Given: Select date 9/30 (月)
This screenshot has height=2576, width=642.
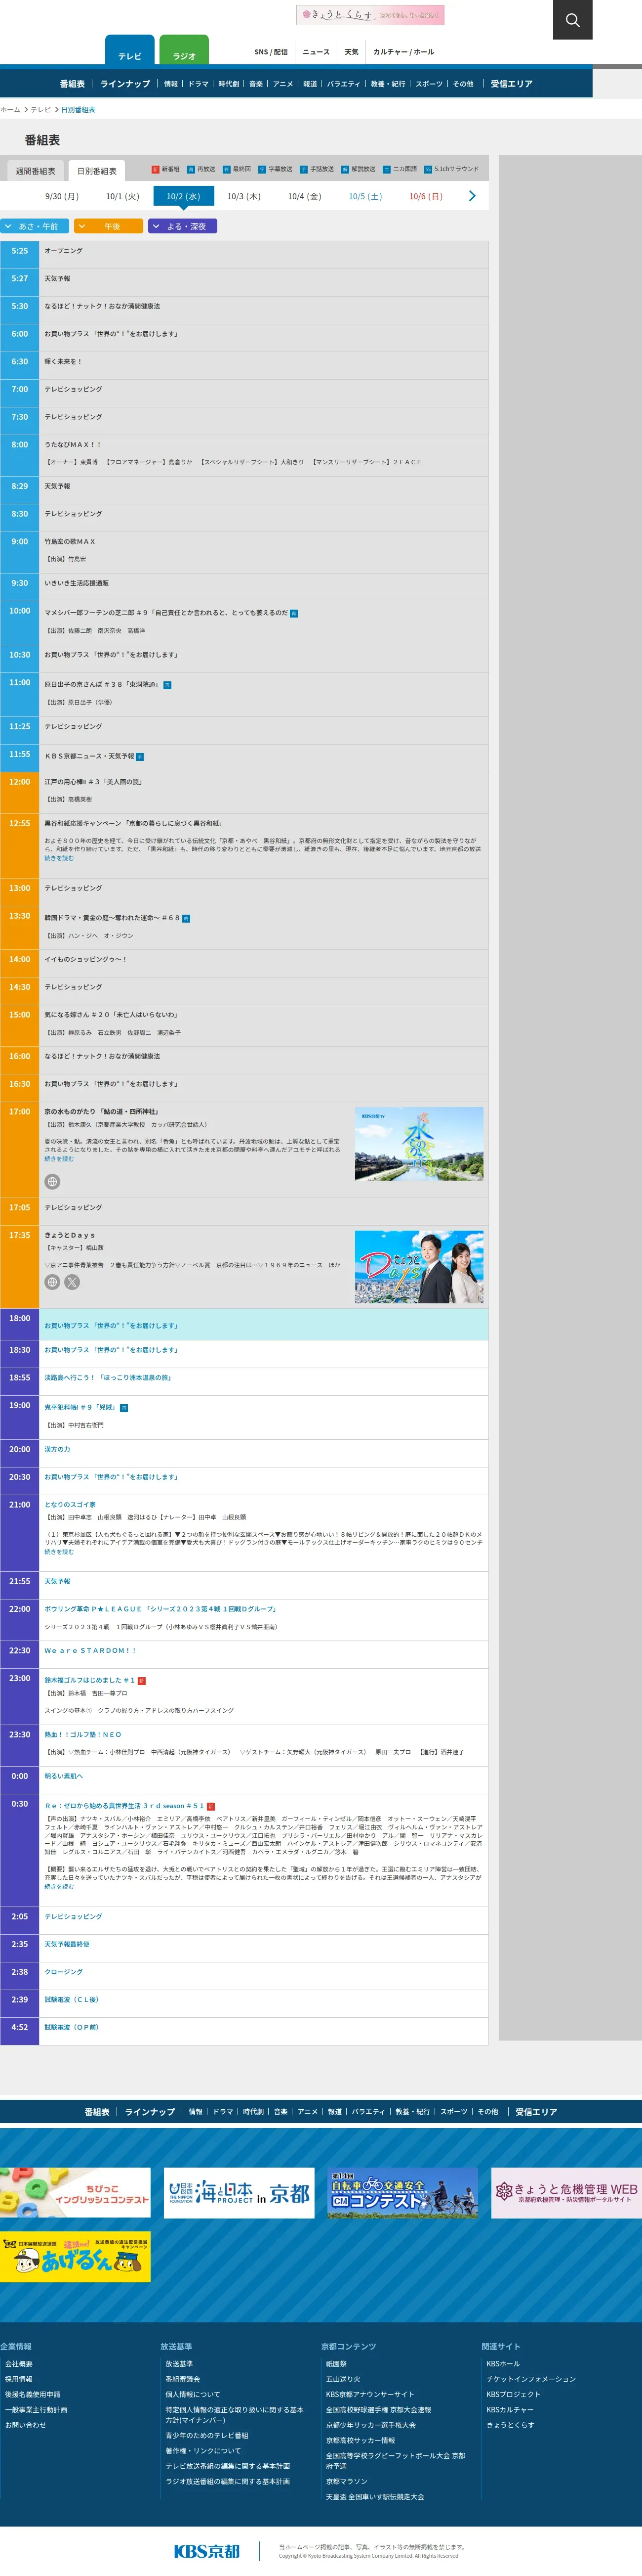Looking at the screenshot, I should tap(62, 196).
